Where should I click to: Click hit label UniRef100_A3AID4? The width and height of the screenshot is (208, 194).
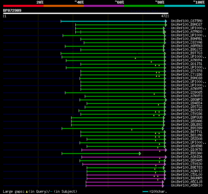click(x=187, y=157)
